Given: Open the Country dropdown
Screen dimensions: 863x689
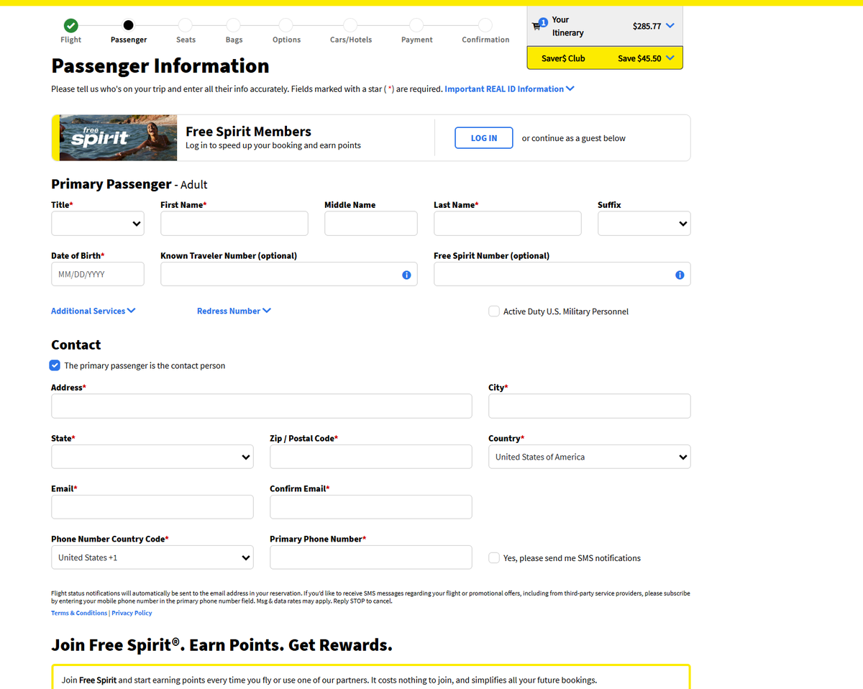Looking at the screenshot, I should [590, 457].
